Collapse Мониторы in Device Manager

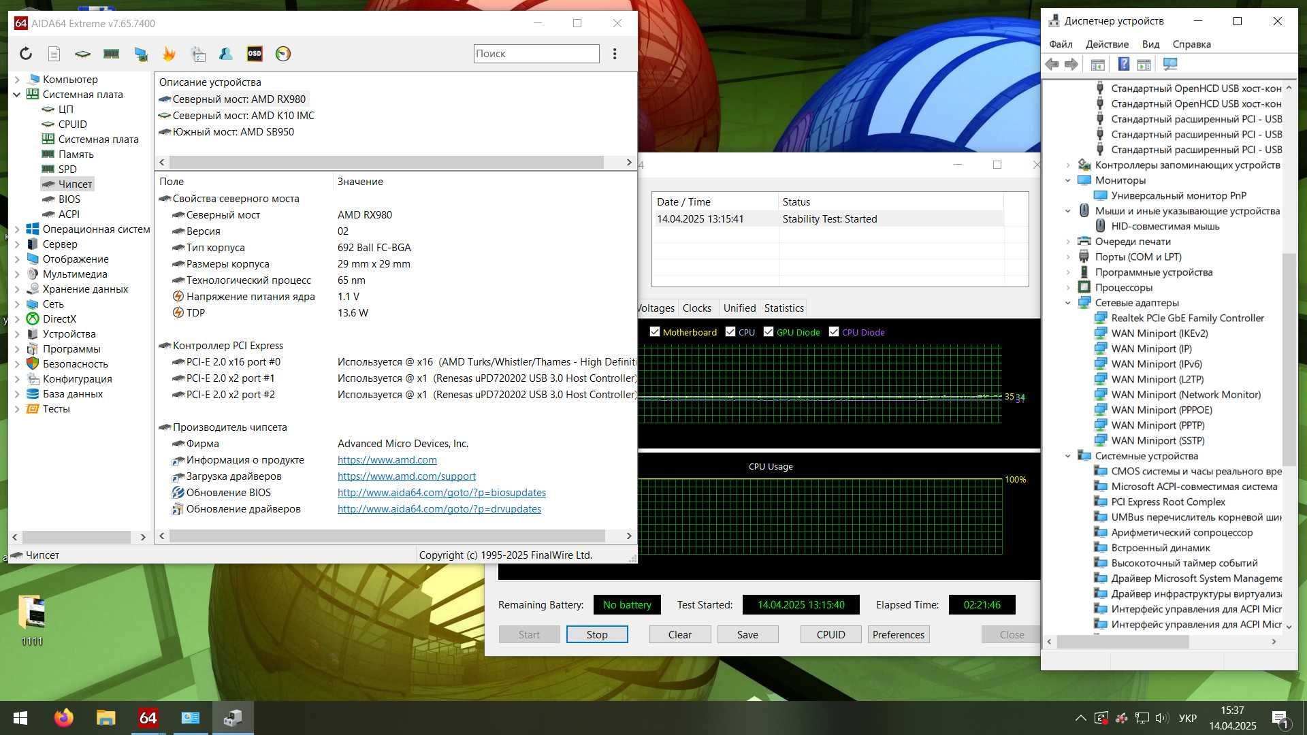coord(1067,180)
